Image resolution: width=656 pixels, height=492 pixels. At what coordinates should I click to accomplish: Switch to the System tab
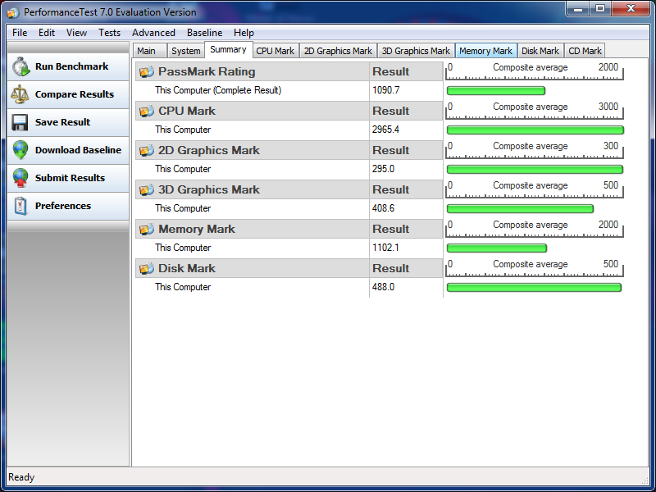(x=186, y=51)
